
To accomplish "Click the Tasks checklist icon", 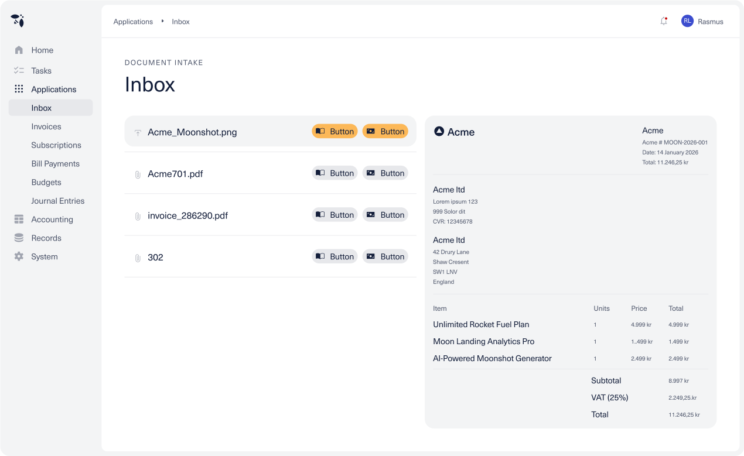I will point(19,71).
